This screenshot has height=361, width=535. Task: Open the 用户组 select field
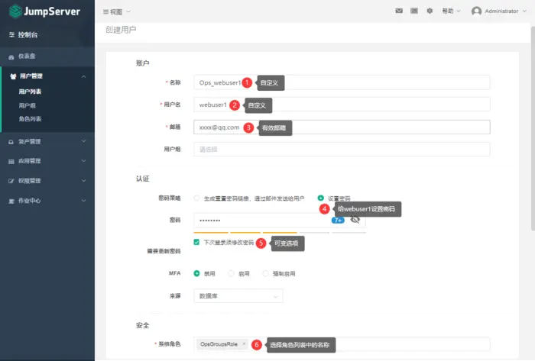342,149
